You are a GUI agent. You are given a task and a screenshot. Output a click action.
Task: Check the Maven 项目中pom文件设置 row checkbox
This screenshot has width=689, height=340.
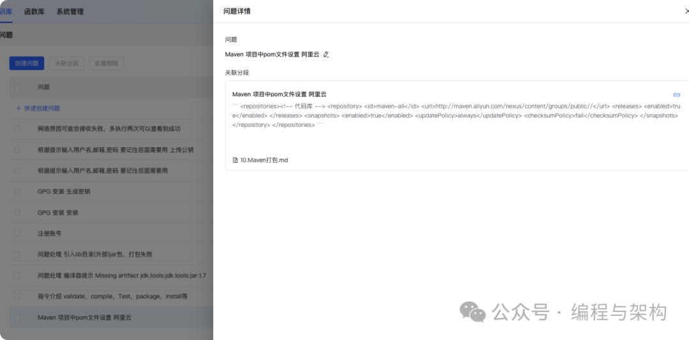[17, 317]
